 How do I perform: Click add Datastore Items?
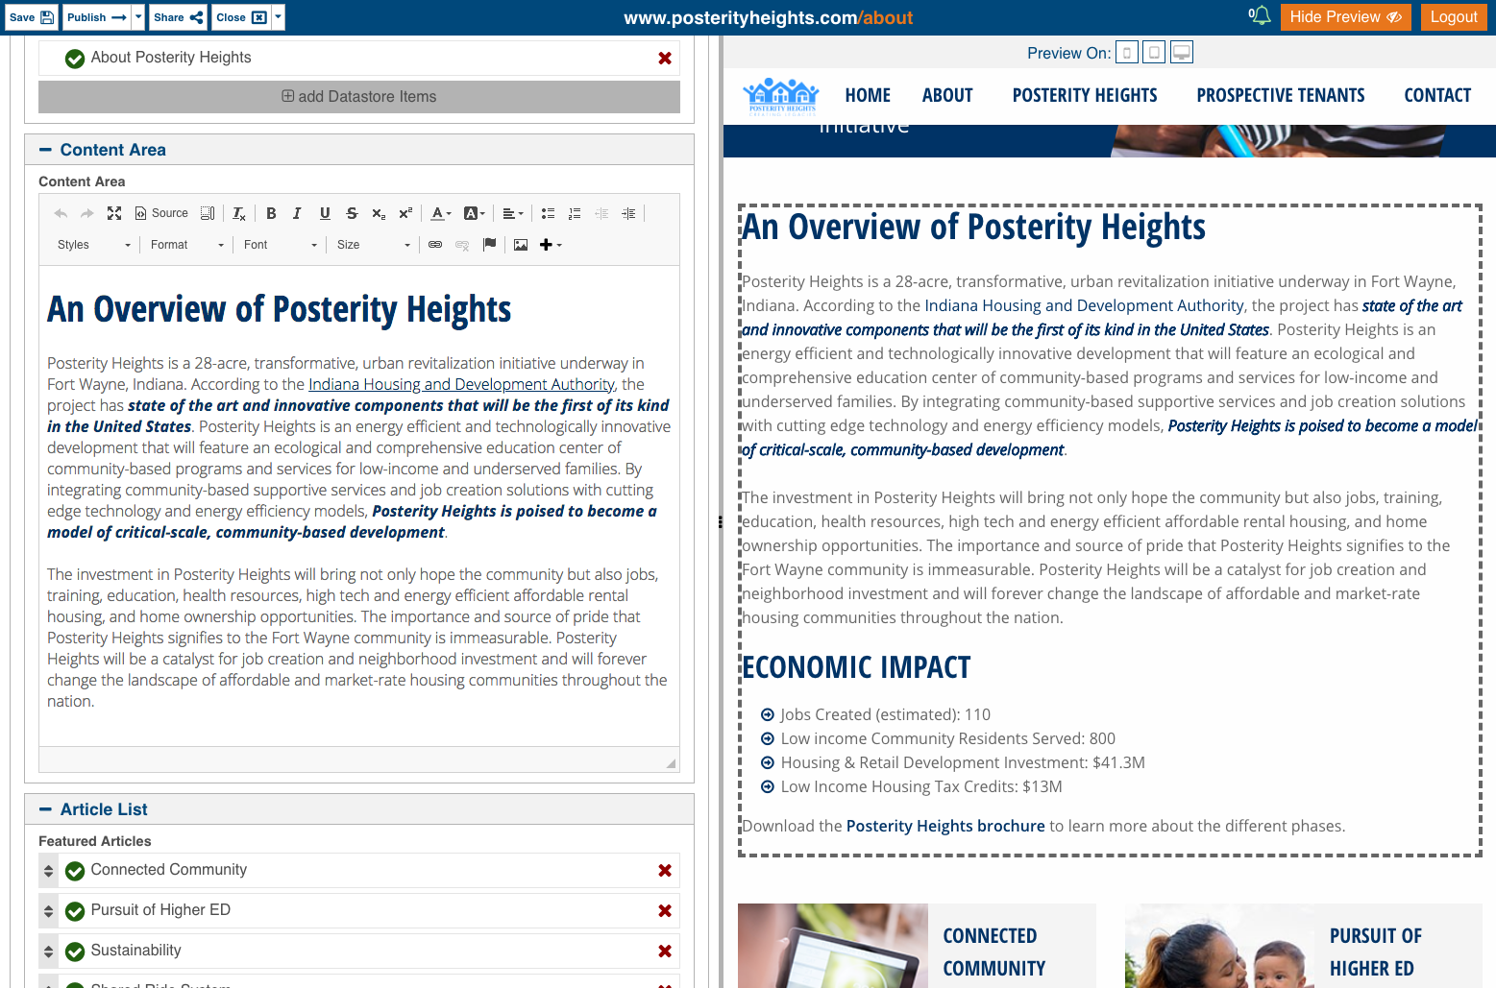coord(359,97)
